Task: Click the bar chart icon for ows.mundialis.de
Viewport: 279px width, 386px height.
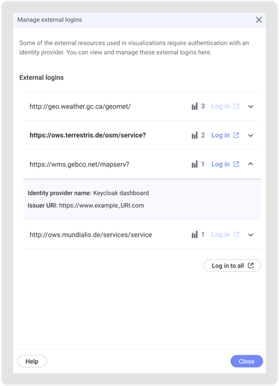Action: tap(195, 235)
